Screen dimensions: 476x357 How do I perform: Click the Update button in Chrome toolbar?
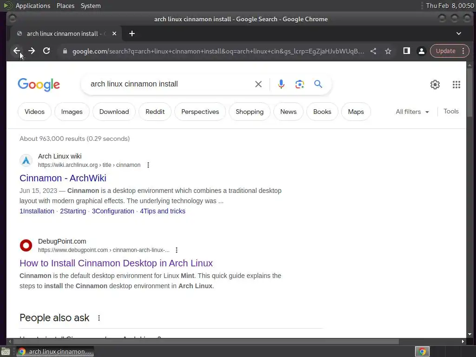[x=445, y=51]
